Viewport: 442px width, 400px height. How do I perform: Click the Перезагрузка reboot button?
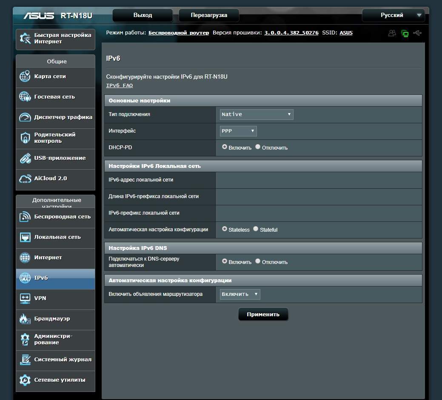tap(209, 15)
